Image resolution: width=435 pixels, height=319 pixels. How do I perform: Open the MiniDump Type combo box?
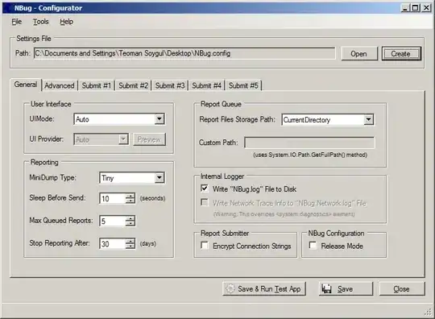159,178
